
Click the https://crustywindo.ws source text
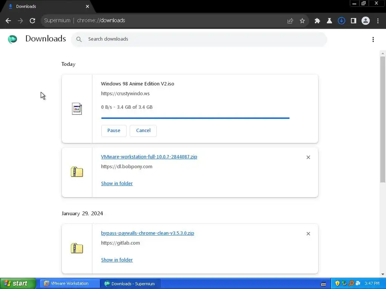[x=125, y=94]
